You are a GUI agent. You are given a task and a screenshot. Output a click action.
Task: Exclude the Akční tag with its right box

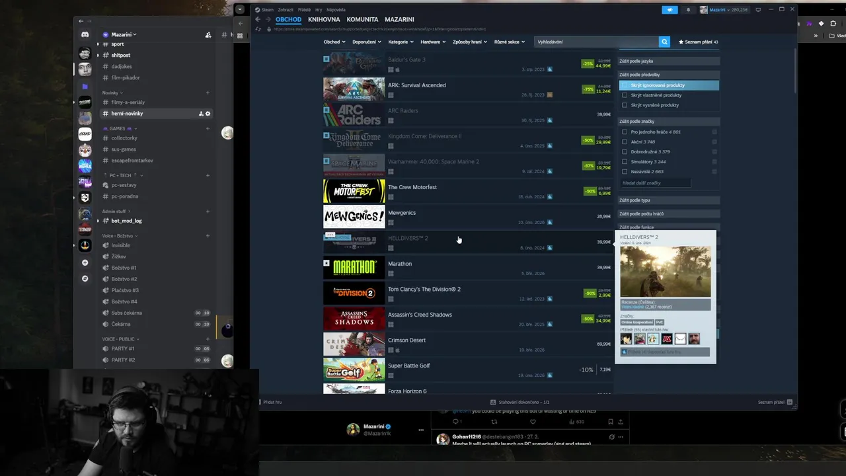[x=714, y=141]
